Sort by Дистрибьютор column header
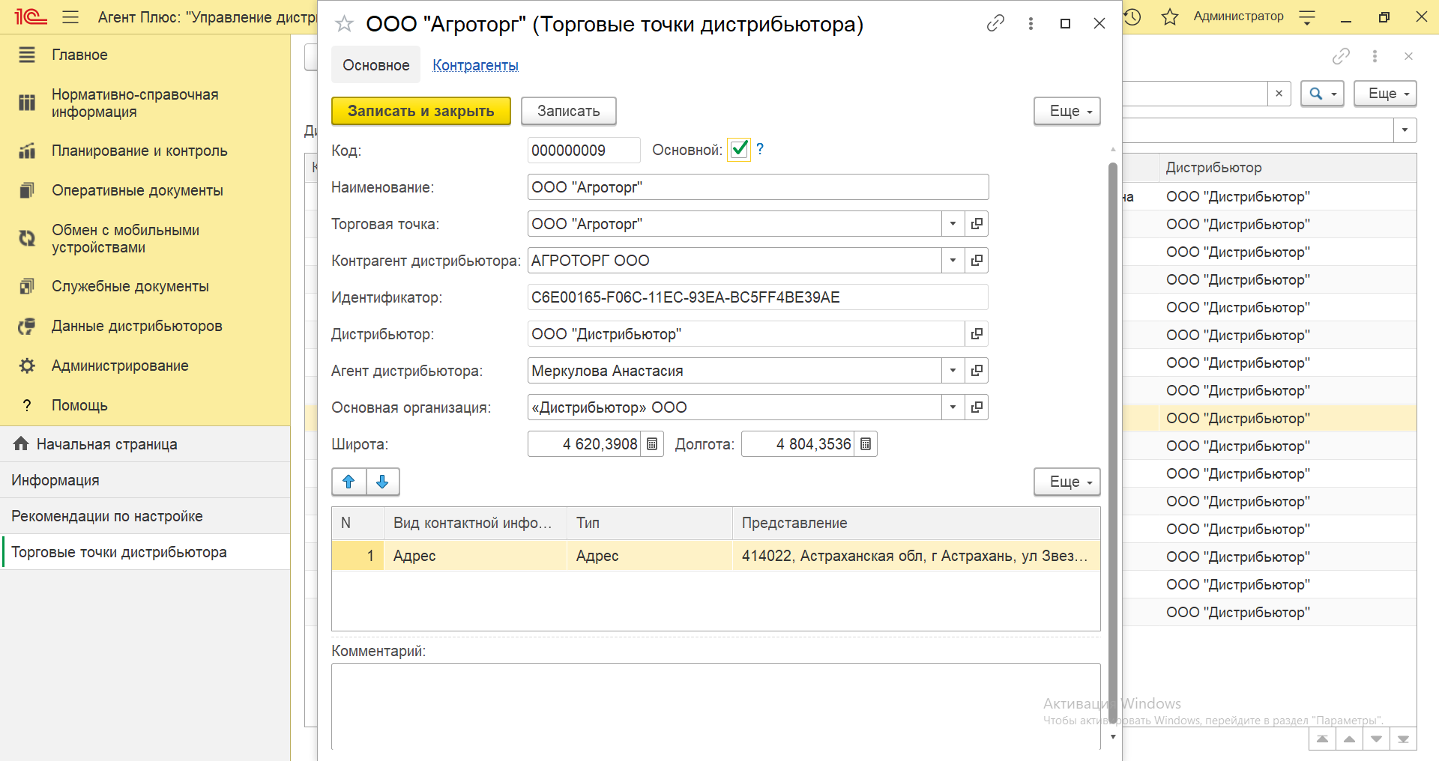This screenshot has width=1439, height=761. coord(1288,168)
